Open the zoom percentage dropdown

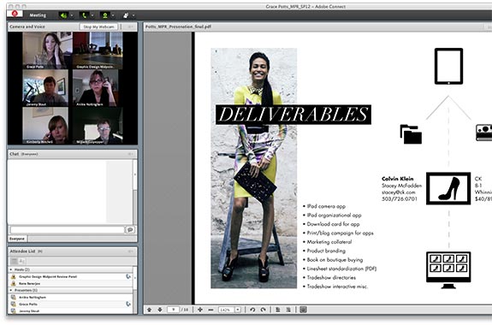click(x=238, y=310)
